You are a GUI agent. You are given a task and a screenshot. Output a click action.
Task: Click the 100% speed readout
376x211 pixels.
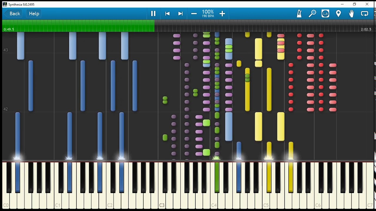click(208, 12)
